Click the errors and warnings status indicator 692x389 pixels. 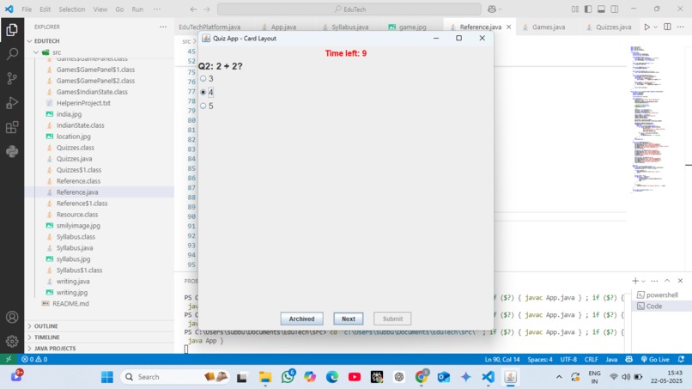(x=34, y=360)
